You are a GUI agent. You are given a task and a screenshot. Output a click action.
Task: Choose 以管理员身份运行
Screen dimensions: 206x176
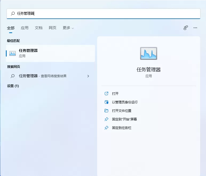tap(125, 102)
